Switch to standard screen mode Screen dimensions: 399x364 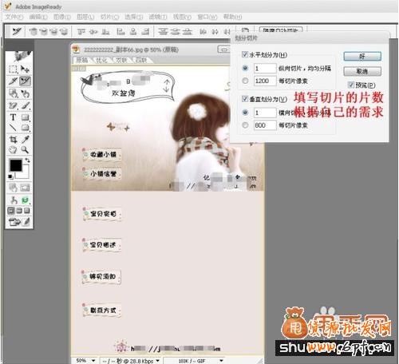(x=11, y=211)
